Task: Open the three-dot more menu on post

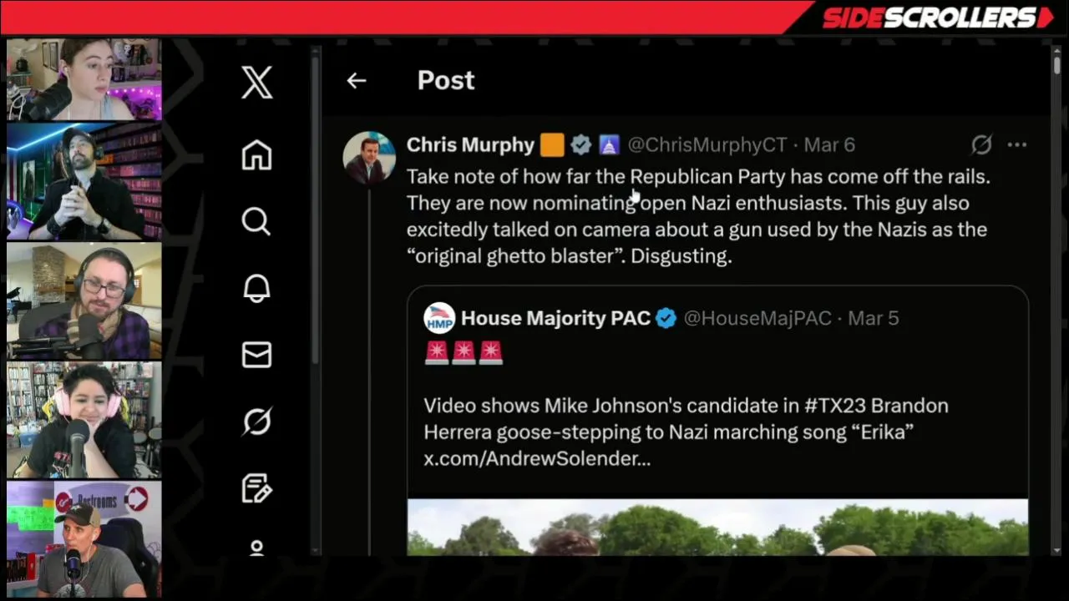Action: coord(1016,145)
